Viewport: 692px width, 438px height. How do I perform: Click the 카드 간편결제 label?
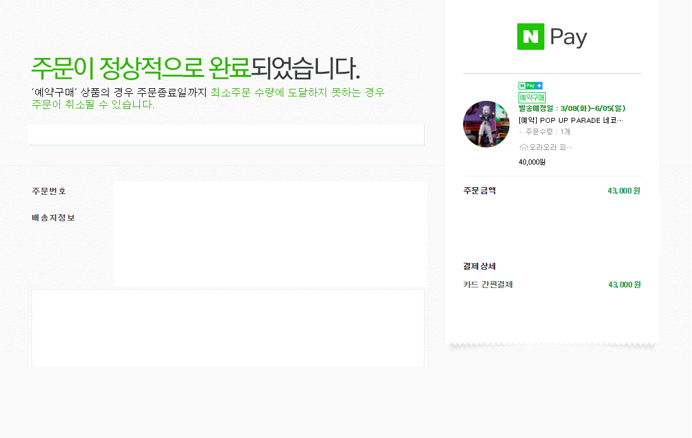point(488,284)
